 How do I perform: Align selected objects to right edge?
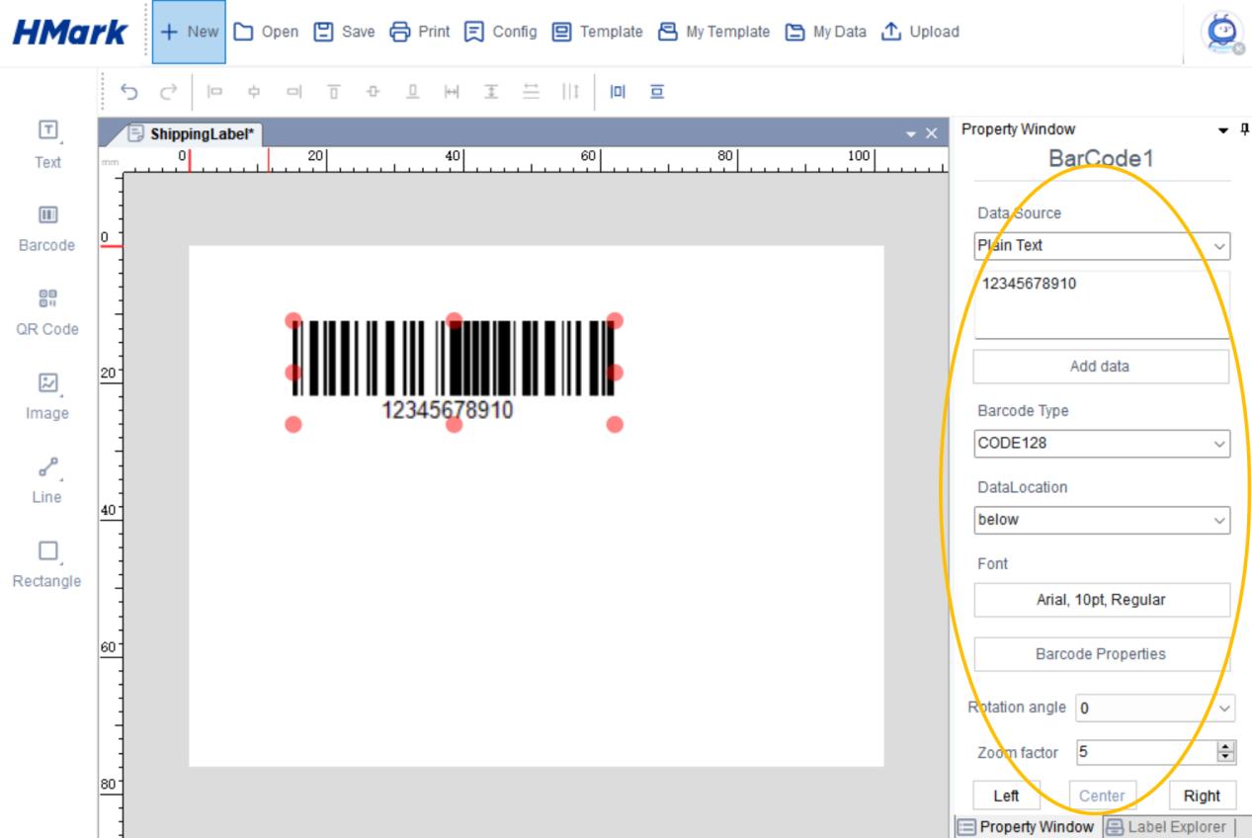tap(293, 91)
